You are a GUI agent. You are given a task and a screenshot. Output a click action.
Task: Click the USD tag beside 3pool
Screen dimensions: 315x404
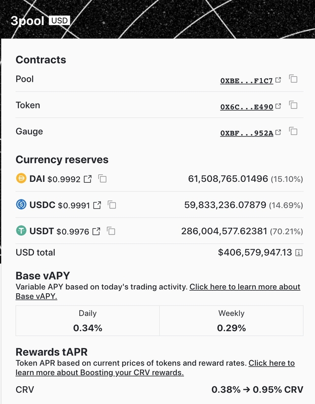tap(60, 21)
